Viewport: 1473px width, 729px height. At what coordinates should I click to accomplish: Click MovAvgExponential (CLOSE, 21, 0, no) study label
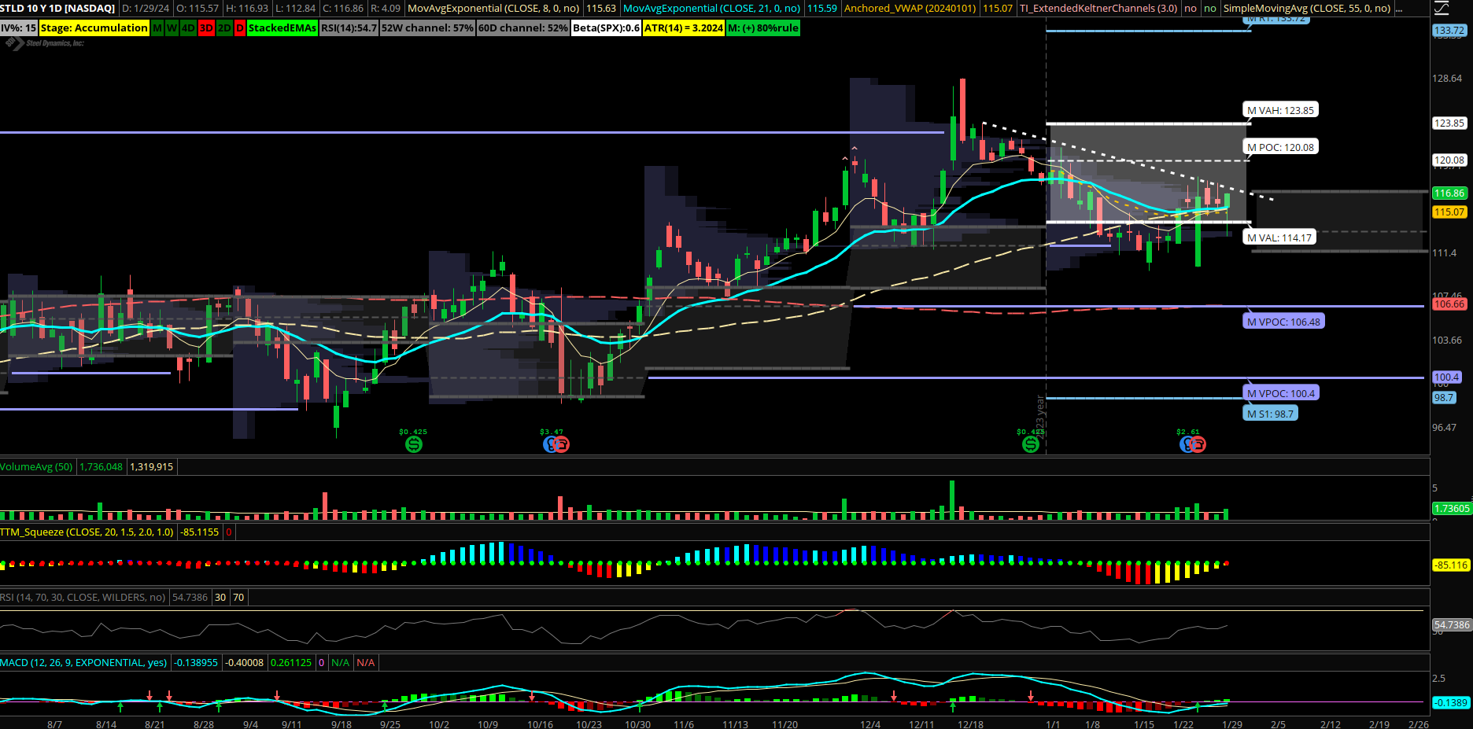click(x=712, y=8)
